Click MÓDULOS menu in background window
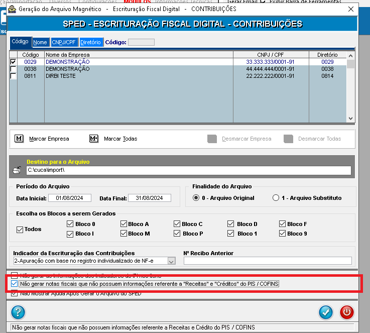The width and height of the screenshot is (370, 333). click(x=138, y=2)
